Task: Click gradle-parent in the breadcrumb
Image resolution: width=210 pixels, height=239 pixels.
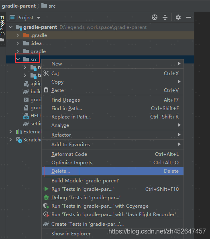Action: pos(19,6)
